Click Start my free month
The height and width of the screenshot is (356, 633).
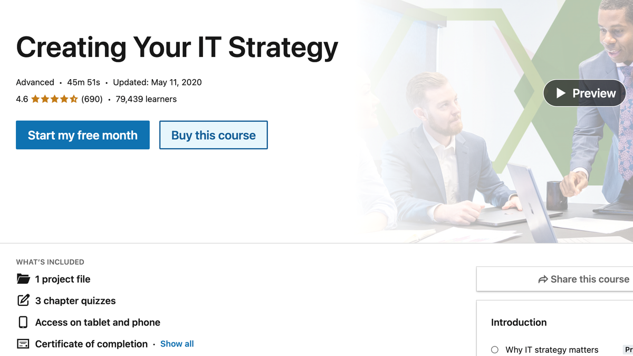click(82, 135)
